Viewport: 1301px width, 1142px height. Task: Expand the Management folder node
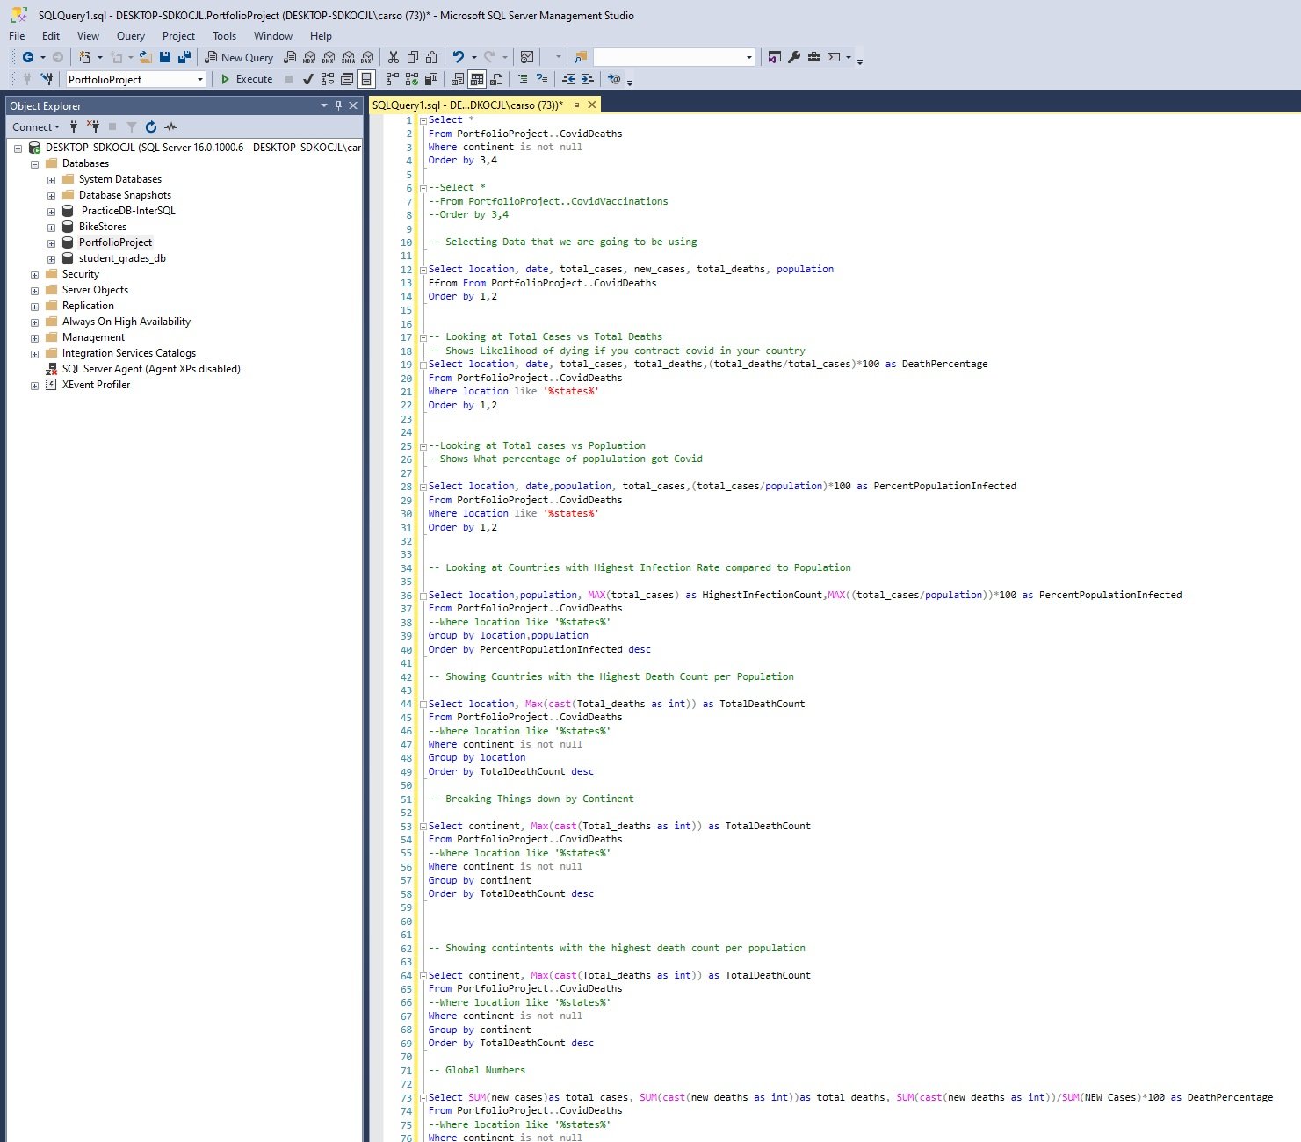[x=34, y=337]
